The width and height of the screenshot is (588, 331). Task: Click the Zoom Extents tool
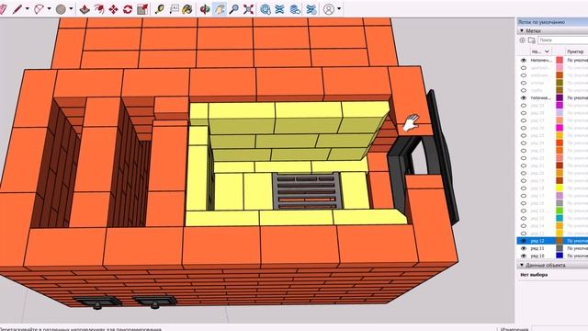click(248, 9)
